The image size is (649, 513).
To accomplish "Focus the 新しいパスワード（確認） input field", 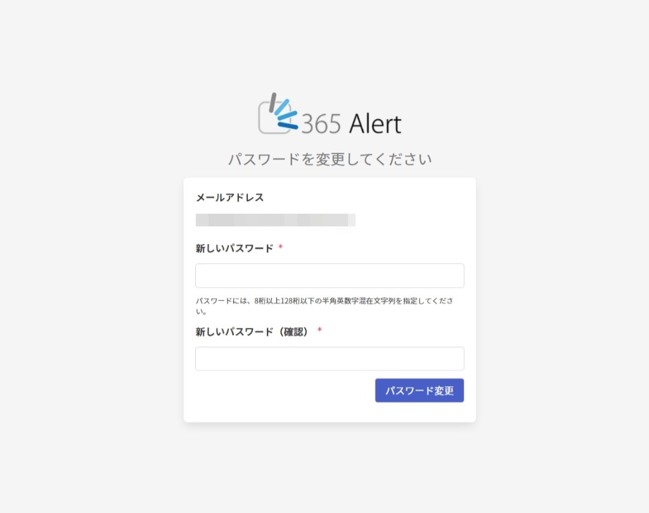I will pyautogui.click(x=330, y=358).
